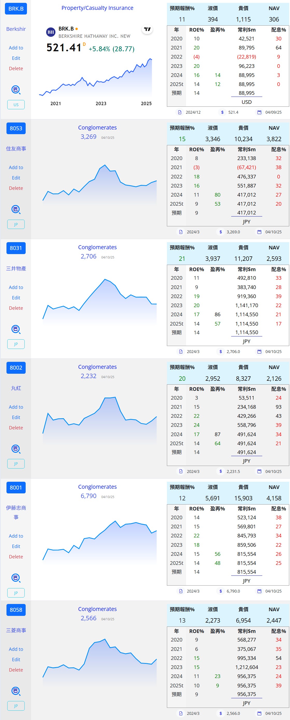Click the 8002 ticker badge

[16, 368]
